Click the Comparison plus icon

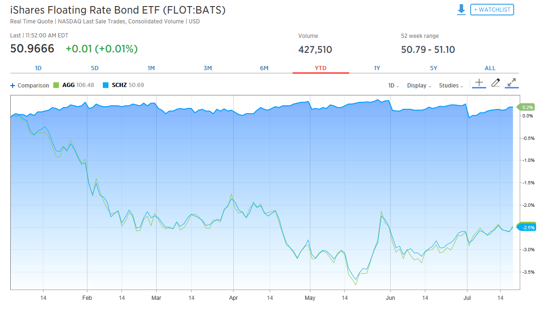(x=12, y=85)
